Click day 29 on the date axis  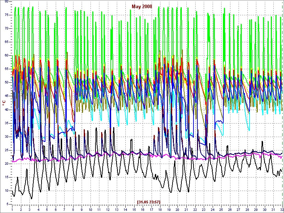[256, 209]
